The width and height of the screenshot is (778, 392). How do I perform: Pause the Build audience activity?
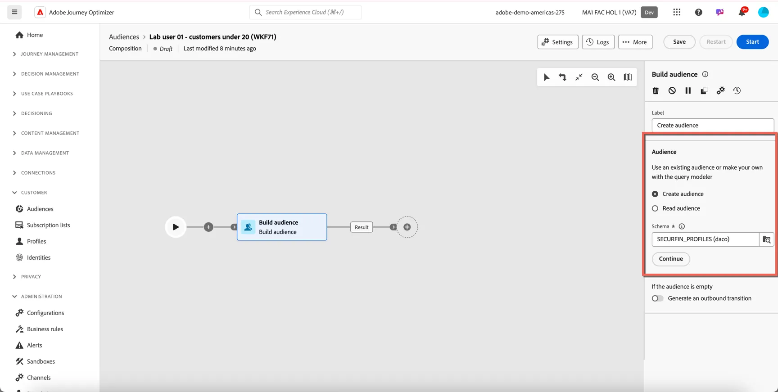pyautogui.click(x=688, y=90)
